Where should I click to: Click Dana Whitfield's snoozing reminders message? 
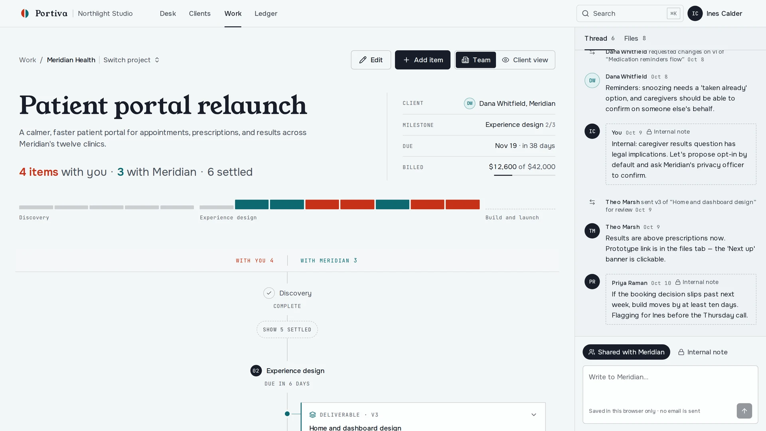[x=676, y=98]
